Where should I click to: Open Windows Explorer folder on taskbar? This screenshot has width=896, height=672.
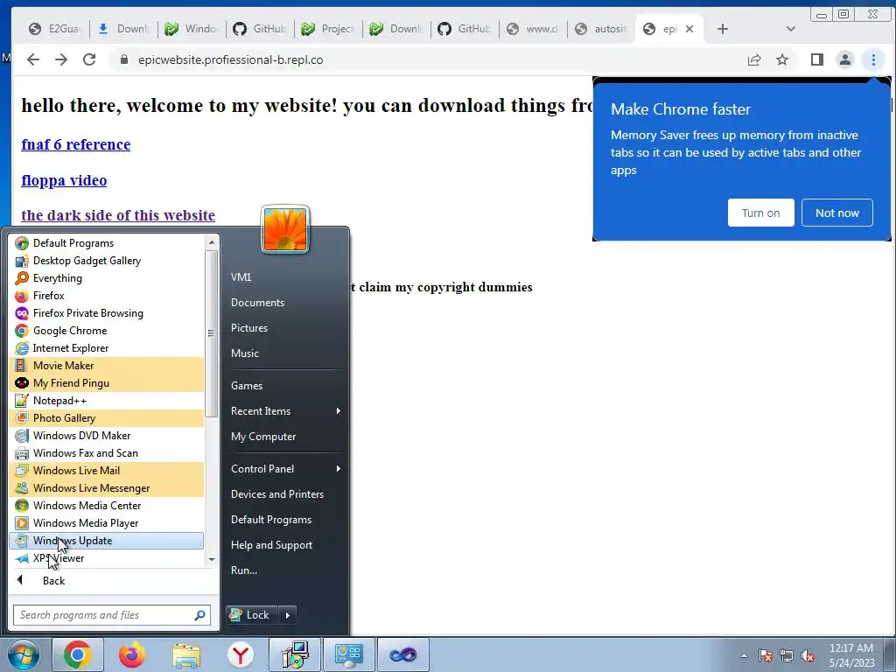(x=186, y=654)
